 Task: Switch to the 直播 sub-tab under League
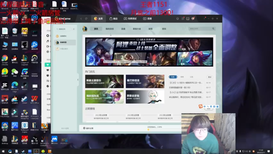tap(123, 29)
